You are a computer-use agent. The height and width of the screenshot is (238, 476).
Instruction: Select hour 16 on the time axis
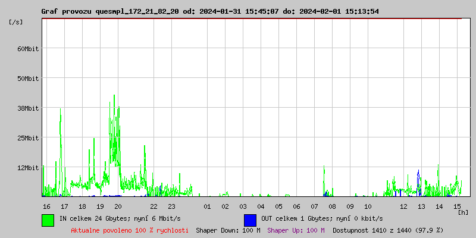click(x=46, y=206)
